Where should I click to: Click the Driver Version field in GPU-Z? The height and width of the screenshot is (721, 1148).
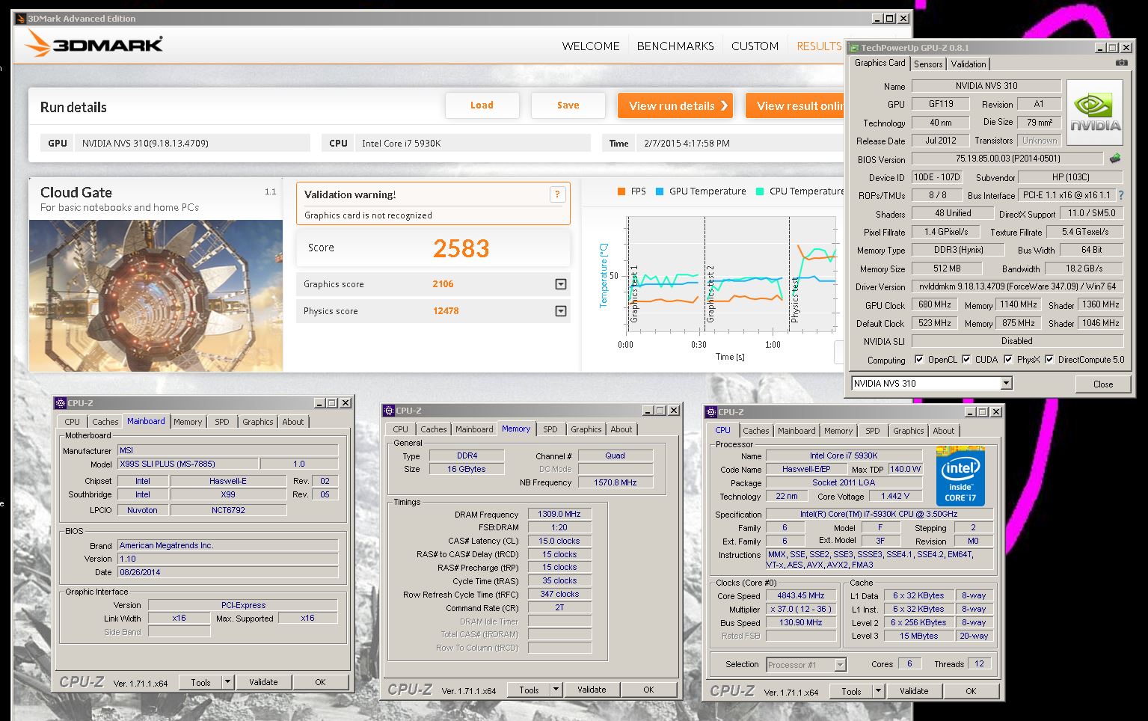point(1017,286)
